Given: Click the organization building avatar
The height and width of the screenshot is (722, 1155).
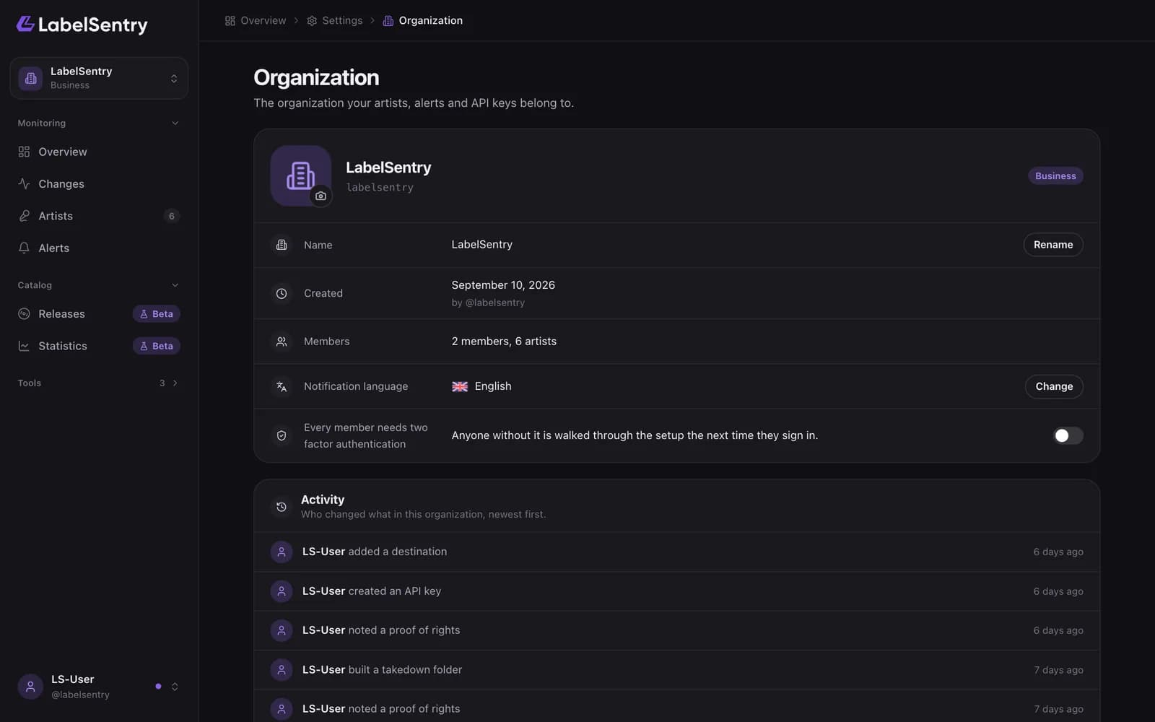Looking at the screenshot, I should (300, 175).
